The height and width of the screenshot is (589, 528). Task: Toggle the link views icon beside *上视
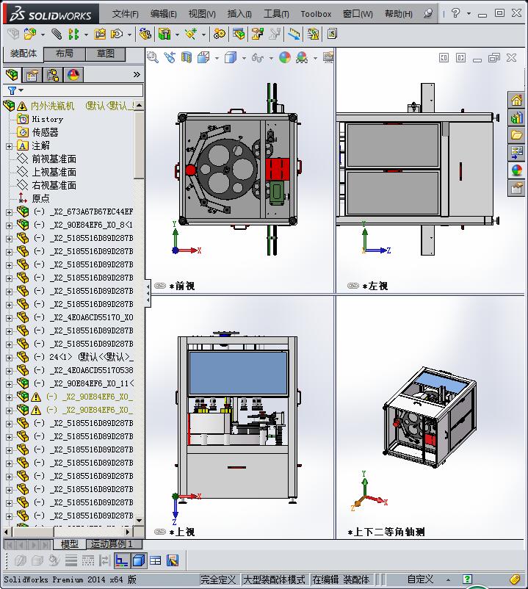point(160,532)
